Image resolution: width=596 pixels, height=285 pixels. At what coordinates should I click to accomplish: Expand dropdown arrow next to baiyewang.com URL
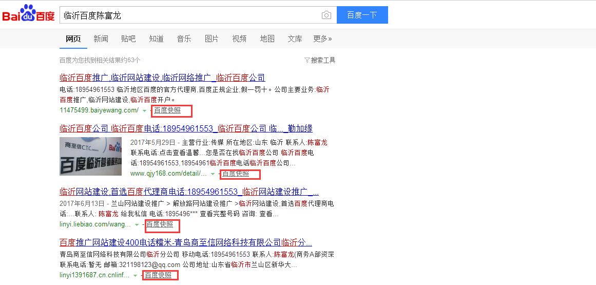(x=144, y=110)
